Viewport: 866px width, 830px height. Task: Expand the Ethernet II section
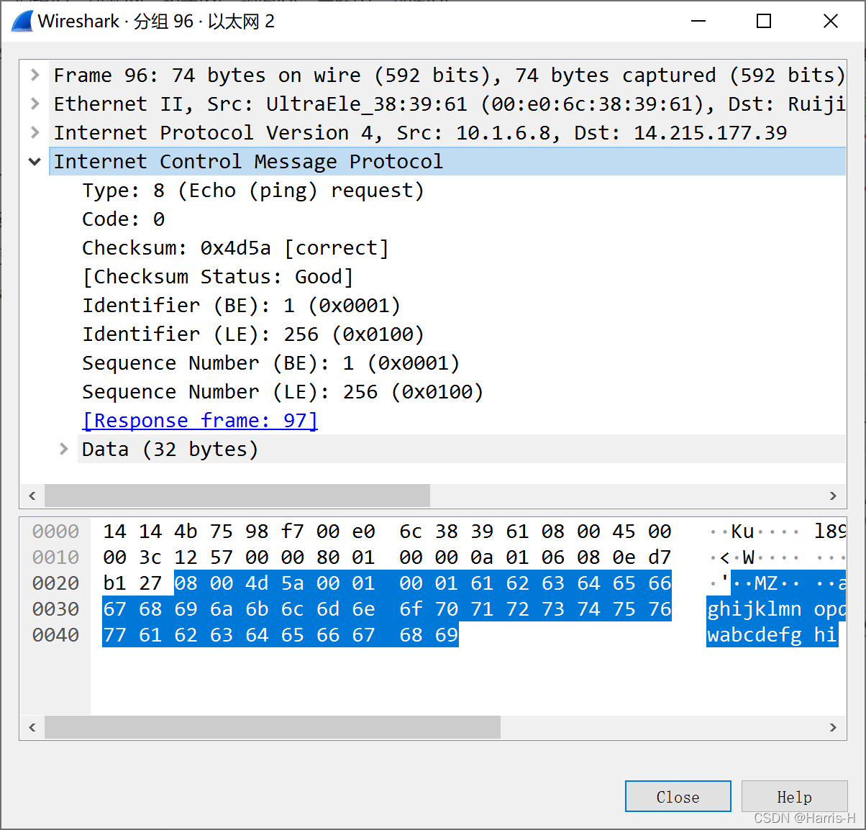(x=35, y=104)
